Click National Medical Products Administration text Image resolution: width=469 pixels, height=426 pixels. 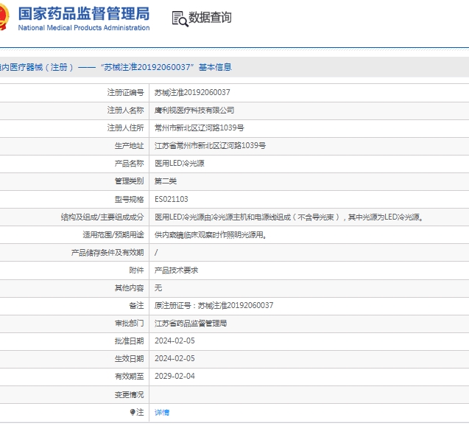point(84,28)
